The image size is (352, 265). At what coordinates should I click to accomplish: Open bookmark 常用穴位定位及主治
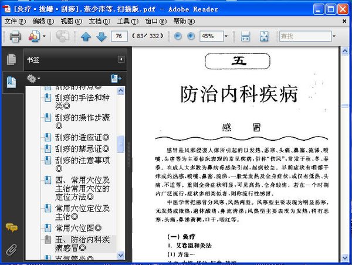82,212
